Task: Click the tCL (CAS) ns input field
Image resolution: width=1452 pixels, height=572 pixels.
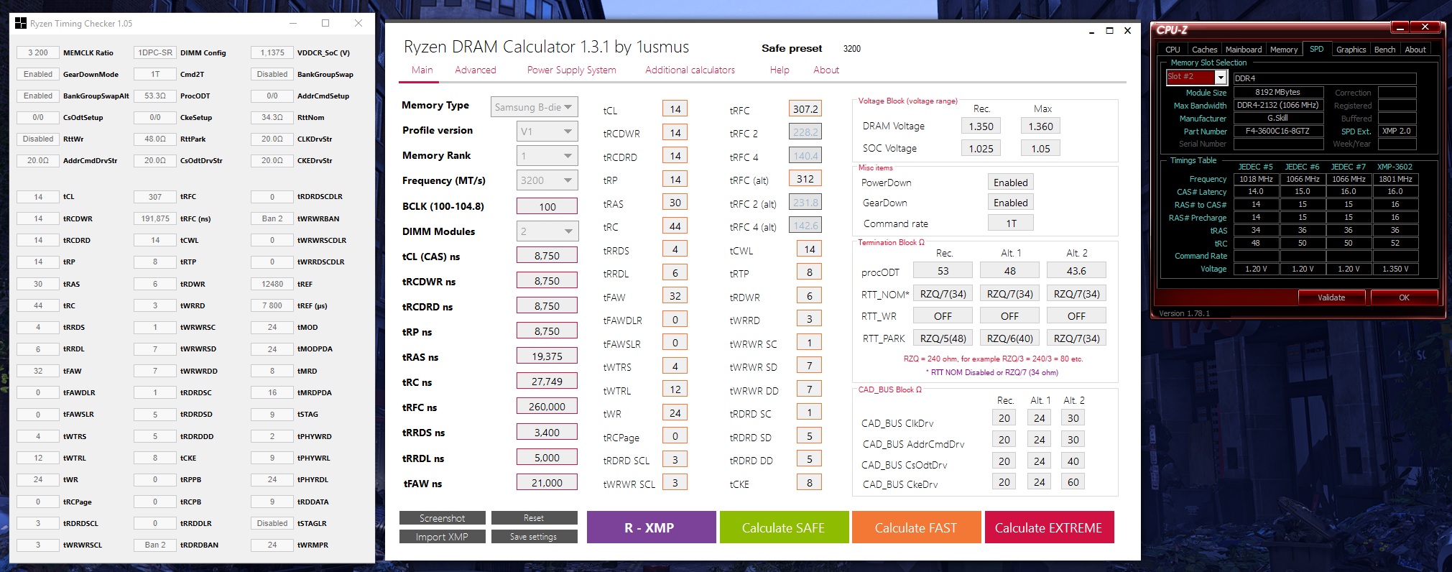Action: tap(547, 256)
